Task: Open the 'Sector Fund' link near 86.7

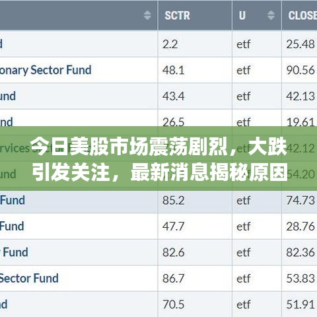Action: [x=29, y=278]
